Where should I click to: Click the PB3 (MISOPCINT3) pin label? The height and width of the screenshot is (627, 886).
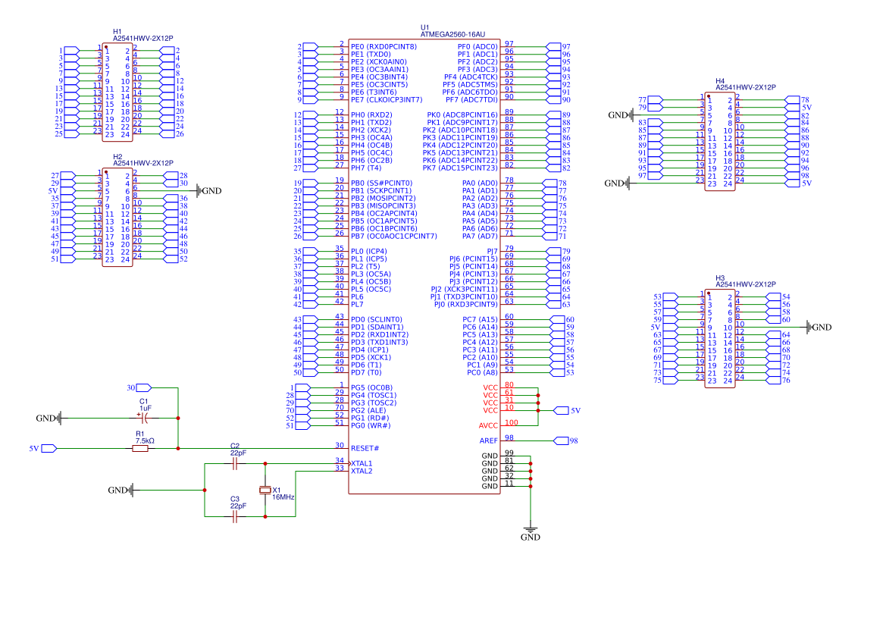tap(383, 205)
